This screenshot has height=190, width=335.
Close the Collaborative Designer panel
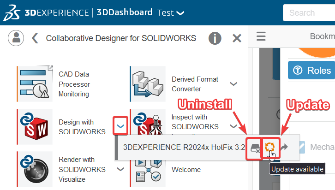point(237,38)
